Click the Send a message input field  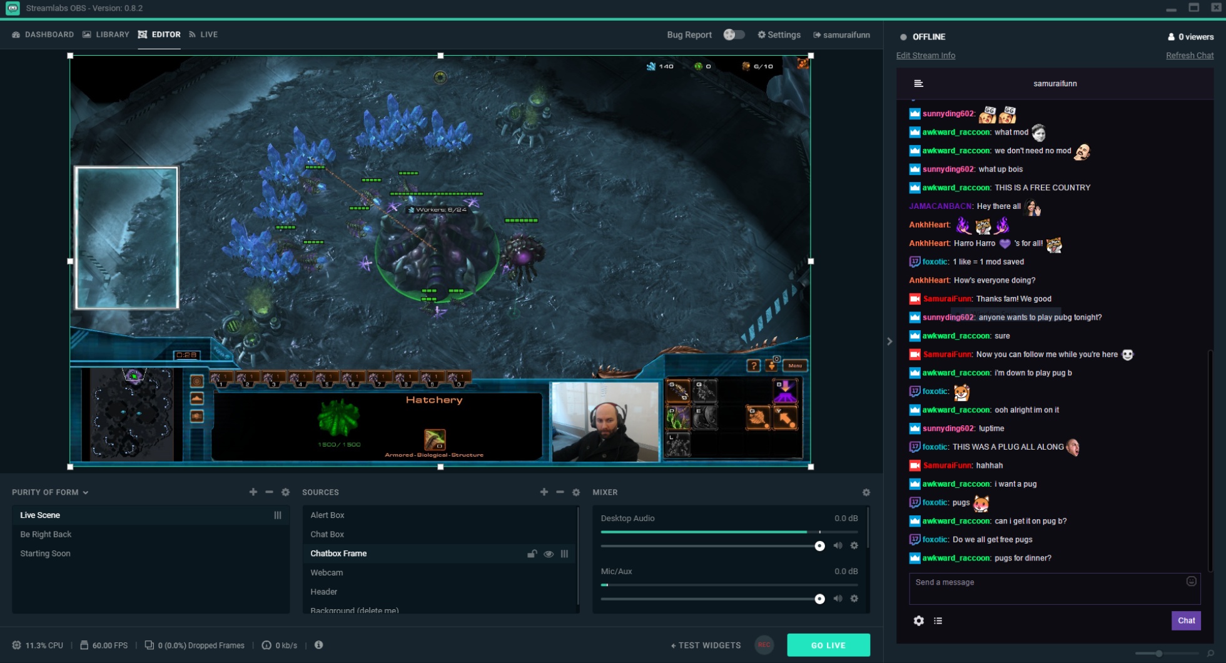1032,582
